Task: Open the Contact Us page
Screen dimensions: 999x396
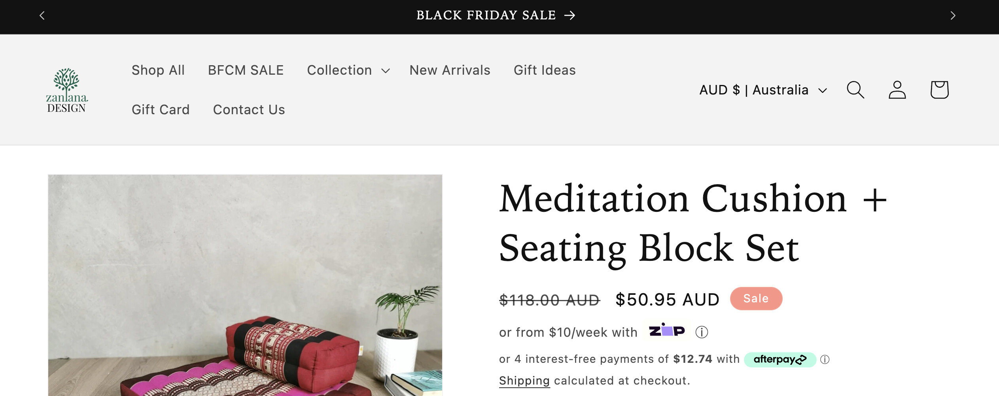Action: [249, 110]
